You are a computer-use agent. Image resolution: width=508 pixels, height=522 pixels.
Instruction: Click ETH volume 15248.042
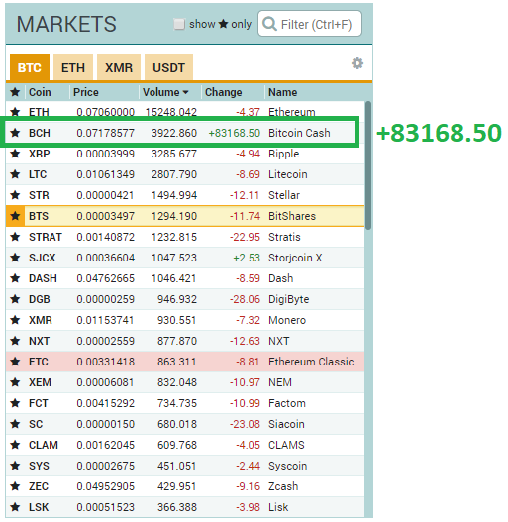(170, 112)
